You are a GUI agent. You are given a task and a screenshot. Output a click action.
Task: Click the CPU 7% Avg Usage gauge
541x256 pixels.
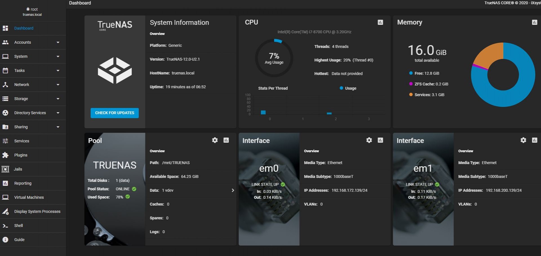click(274, 58)
